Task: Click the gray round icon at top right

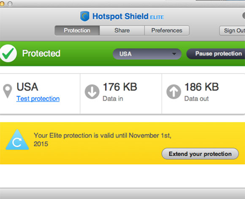Action: click(244, 16)
